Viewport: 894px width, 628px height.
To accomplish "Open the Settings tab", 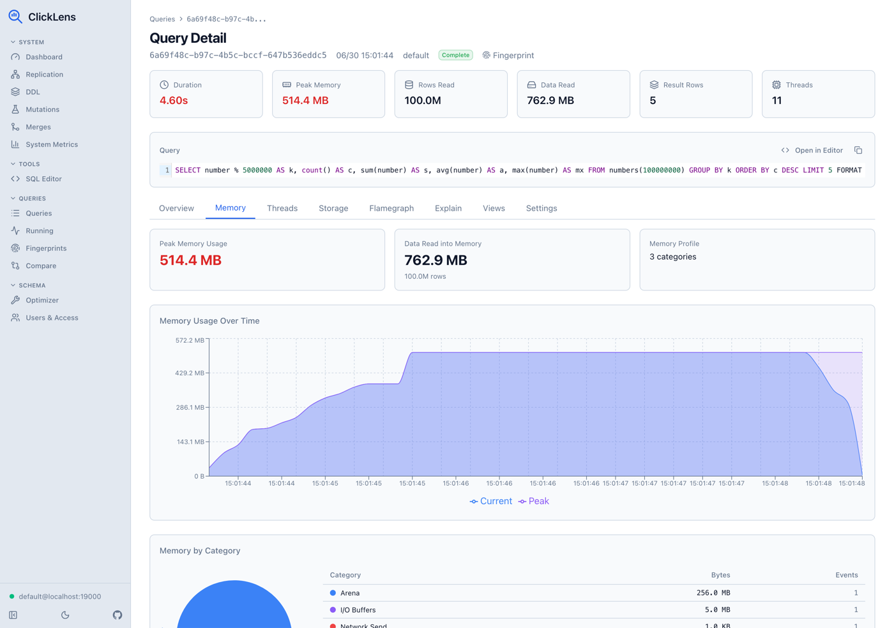I will [x=542, y=208].
